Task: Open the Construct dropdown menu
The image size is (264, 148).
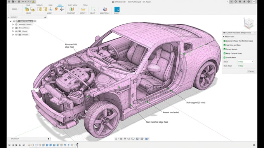Action: (x=71, y=13)
